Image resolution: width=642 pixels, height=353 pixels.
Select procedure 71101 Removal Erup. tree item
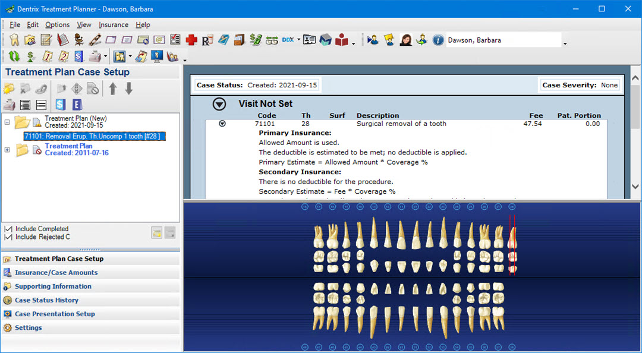coord(94,136)
